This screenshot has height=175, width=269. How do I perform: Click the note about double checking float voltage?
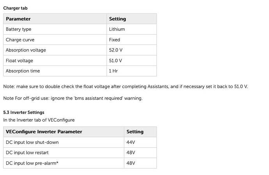(126, 87)
